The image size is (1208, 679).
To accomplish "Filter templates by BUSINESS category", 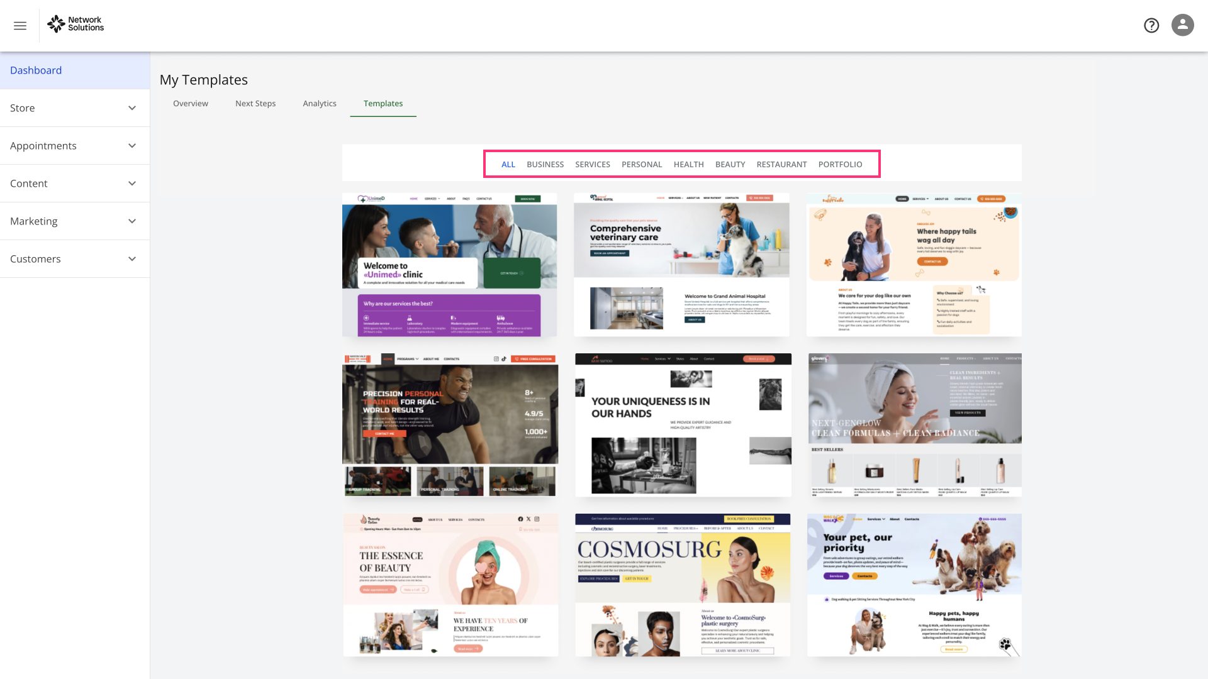I will click(545, 165).
